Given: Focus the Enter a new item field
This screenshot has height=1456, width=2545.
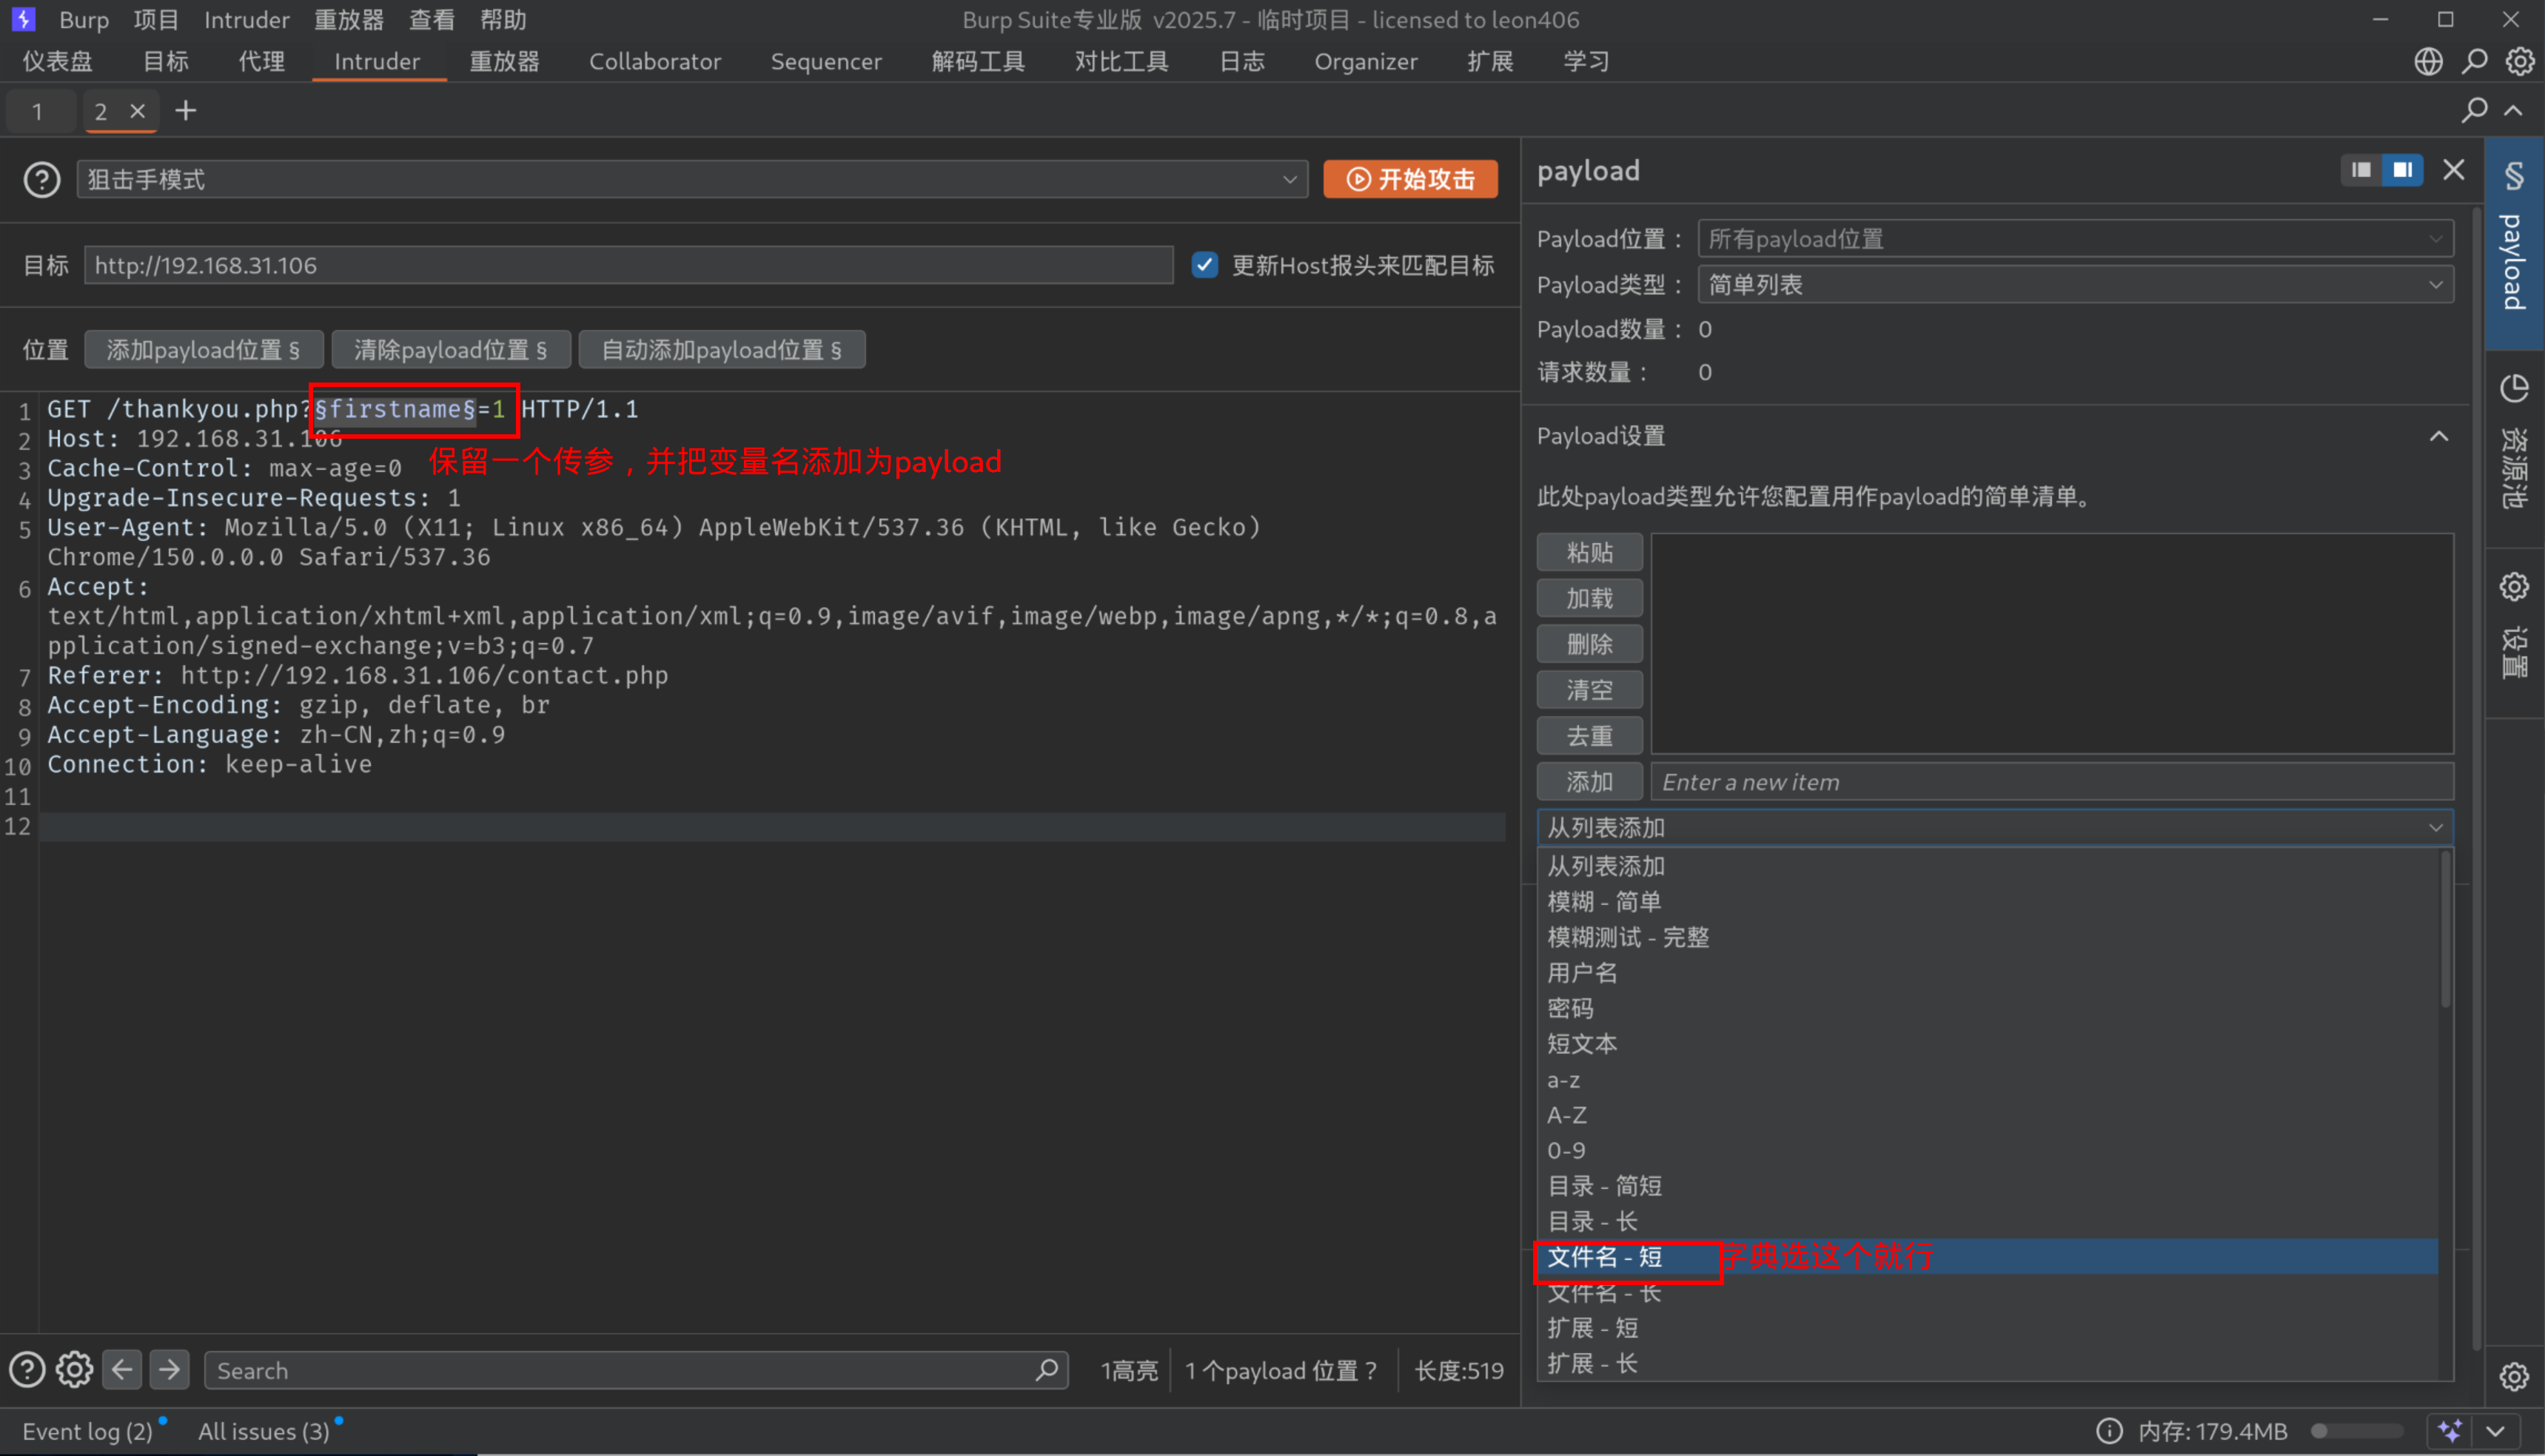Looking at the screenshot, I should click(2051, 782).
